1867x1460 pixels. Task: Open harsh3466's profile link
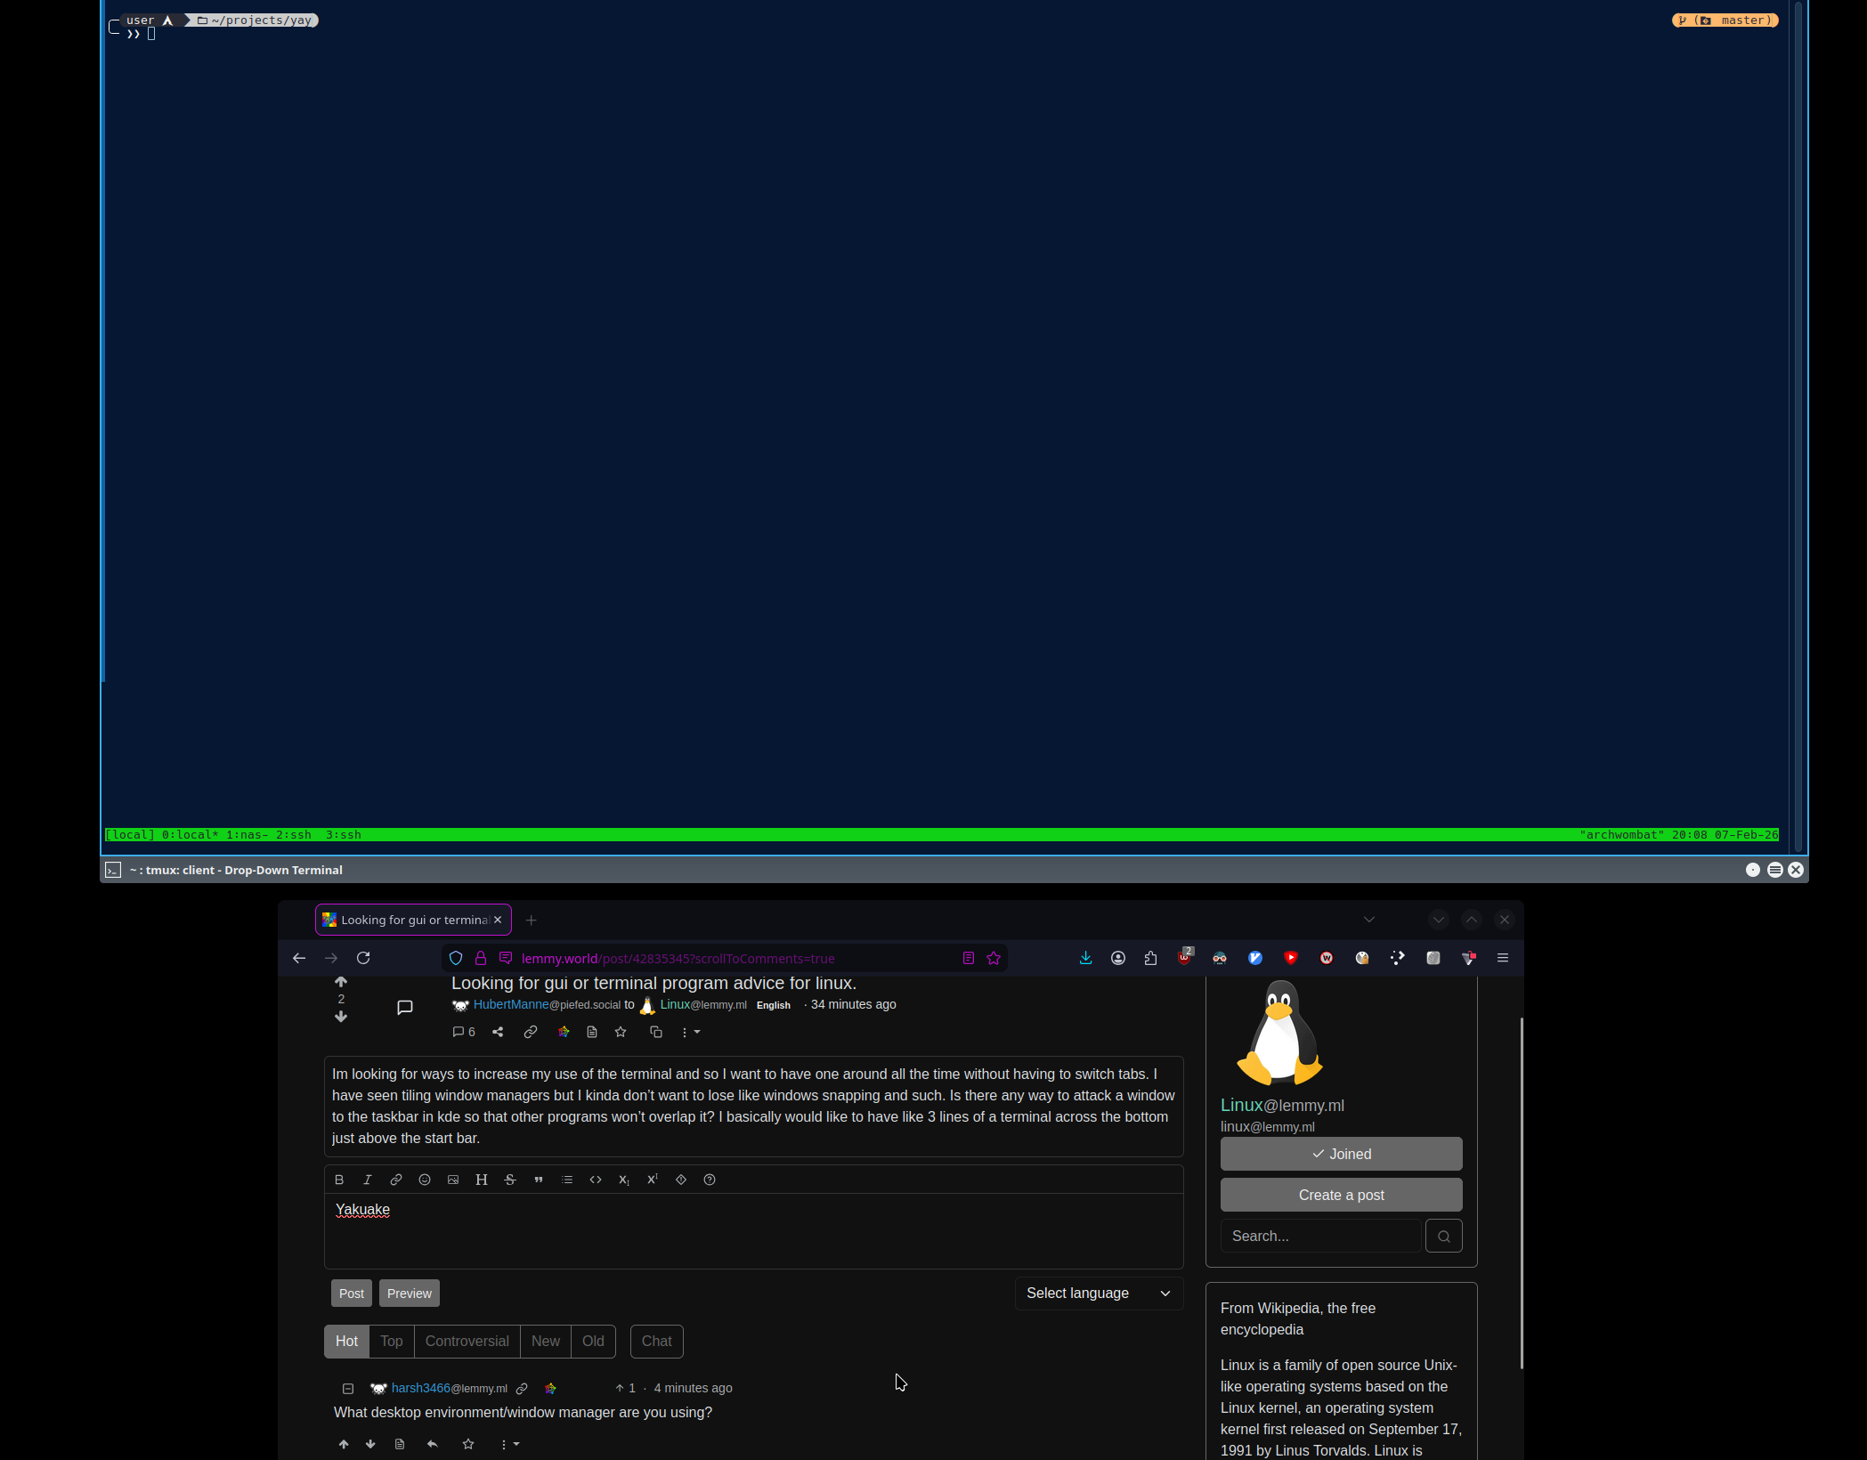[450, 1388]
